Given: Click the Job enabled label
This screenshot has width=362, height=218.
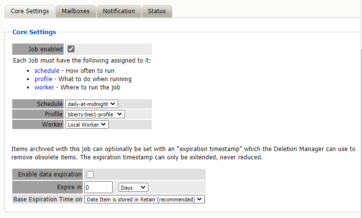Looking at the screenshot, I should tap(45, 49).
